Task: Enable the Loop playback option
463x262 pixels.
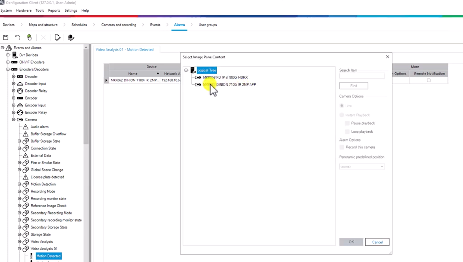Action: 347,131
